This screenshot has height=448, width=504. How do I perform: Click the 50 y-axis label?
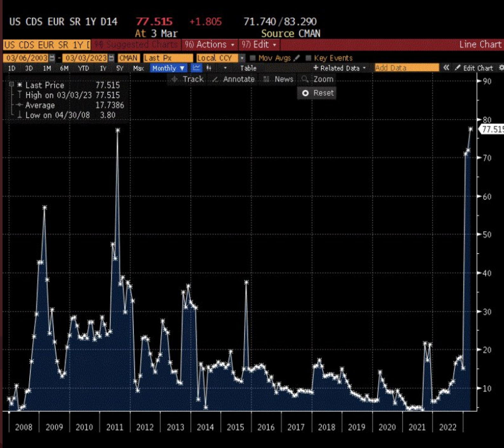tap(487, 235)
